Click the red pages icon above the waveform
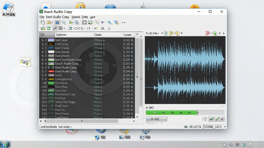264x148 pixels. [208, 33]
